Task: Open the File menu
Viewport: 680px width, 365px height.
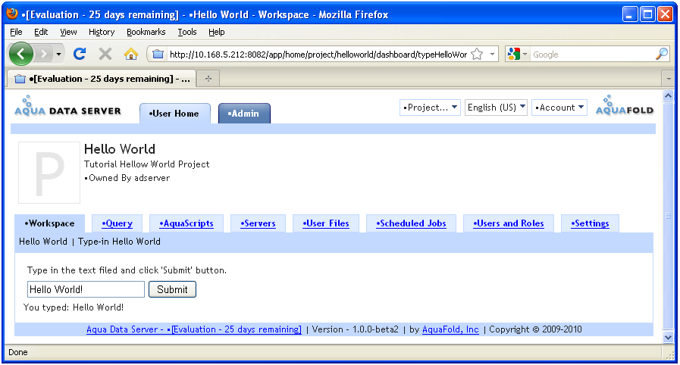Action: (16, 32)
